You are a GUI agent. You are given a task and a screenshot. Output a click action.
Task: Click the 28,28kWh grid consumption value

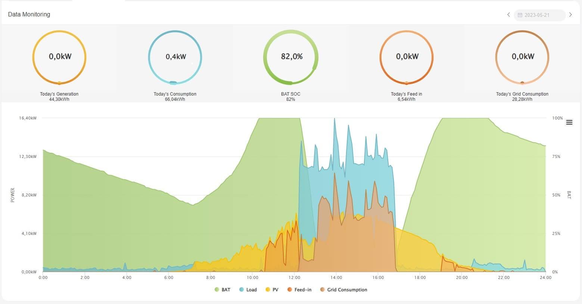click(522, 99)
